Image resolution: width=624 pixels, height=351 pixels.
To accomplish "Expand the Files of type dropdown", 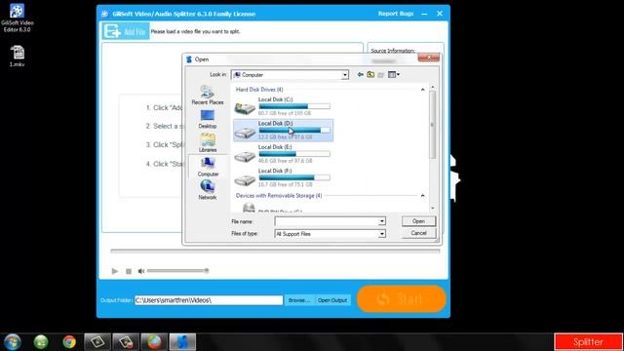I will coord(381,234).
